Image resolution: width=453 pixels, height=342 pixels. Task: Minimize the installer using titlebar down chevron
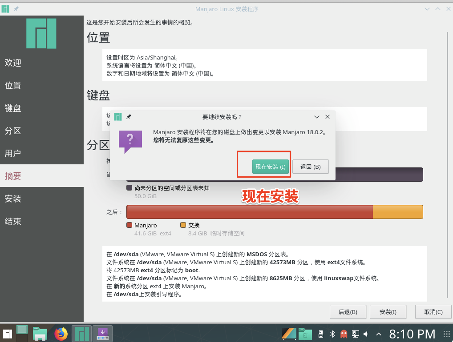point(427,9)
